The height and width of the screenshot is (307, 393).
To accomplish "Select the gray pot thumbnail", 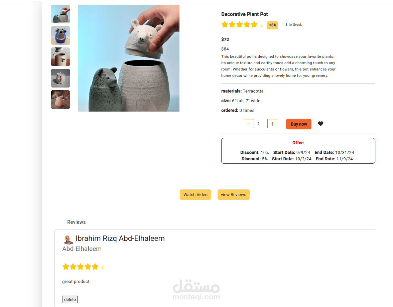I will pos(60,78).
